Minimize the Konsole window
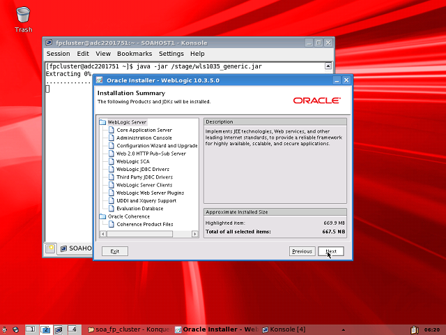The height and width of the screenshot is (335, 446). (309, 43)
